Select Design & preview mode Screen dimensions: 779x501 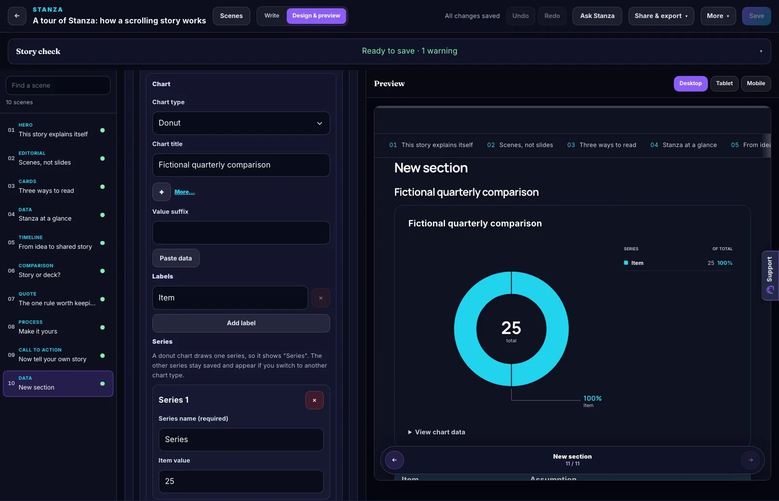(316, 16)
